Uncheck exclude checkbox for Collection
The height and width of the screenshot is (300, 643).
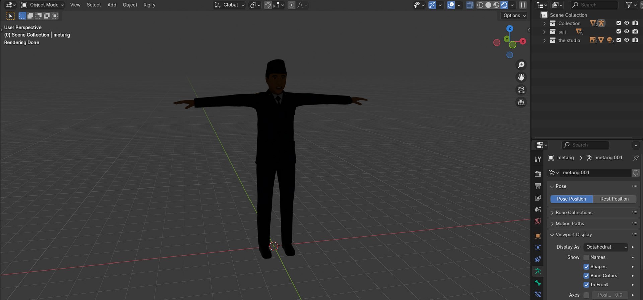point(619,23)
